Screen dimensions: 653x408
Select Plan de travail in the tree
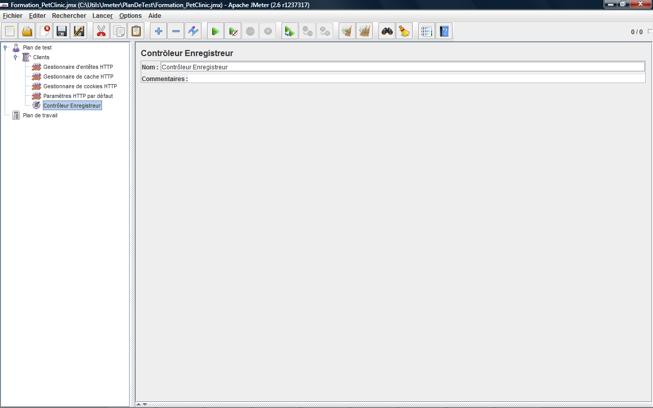point(40,115)
